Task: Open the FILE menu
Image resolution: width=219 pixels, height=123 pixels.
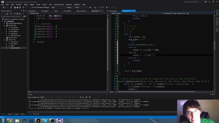Action: [2, 4]
